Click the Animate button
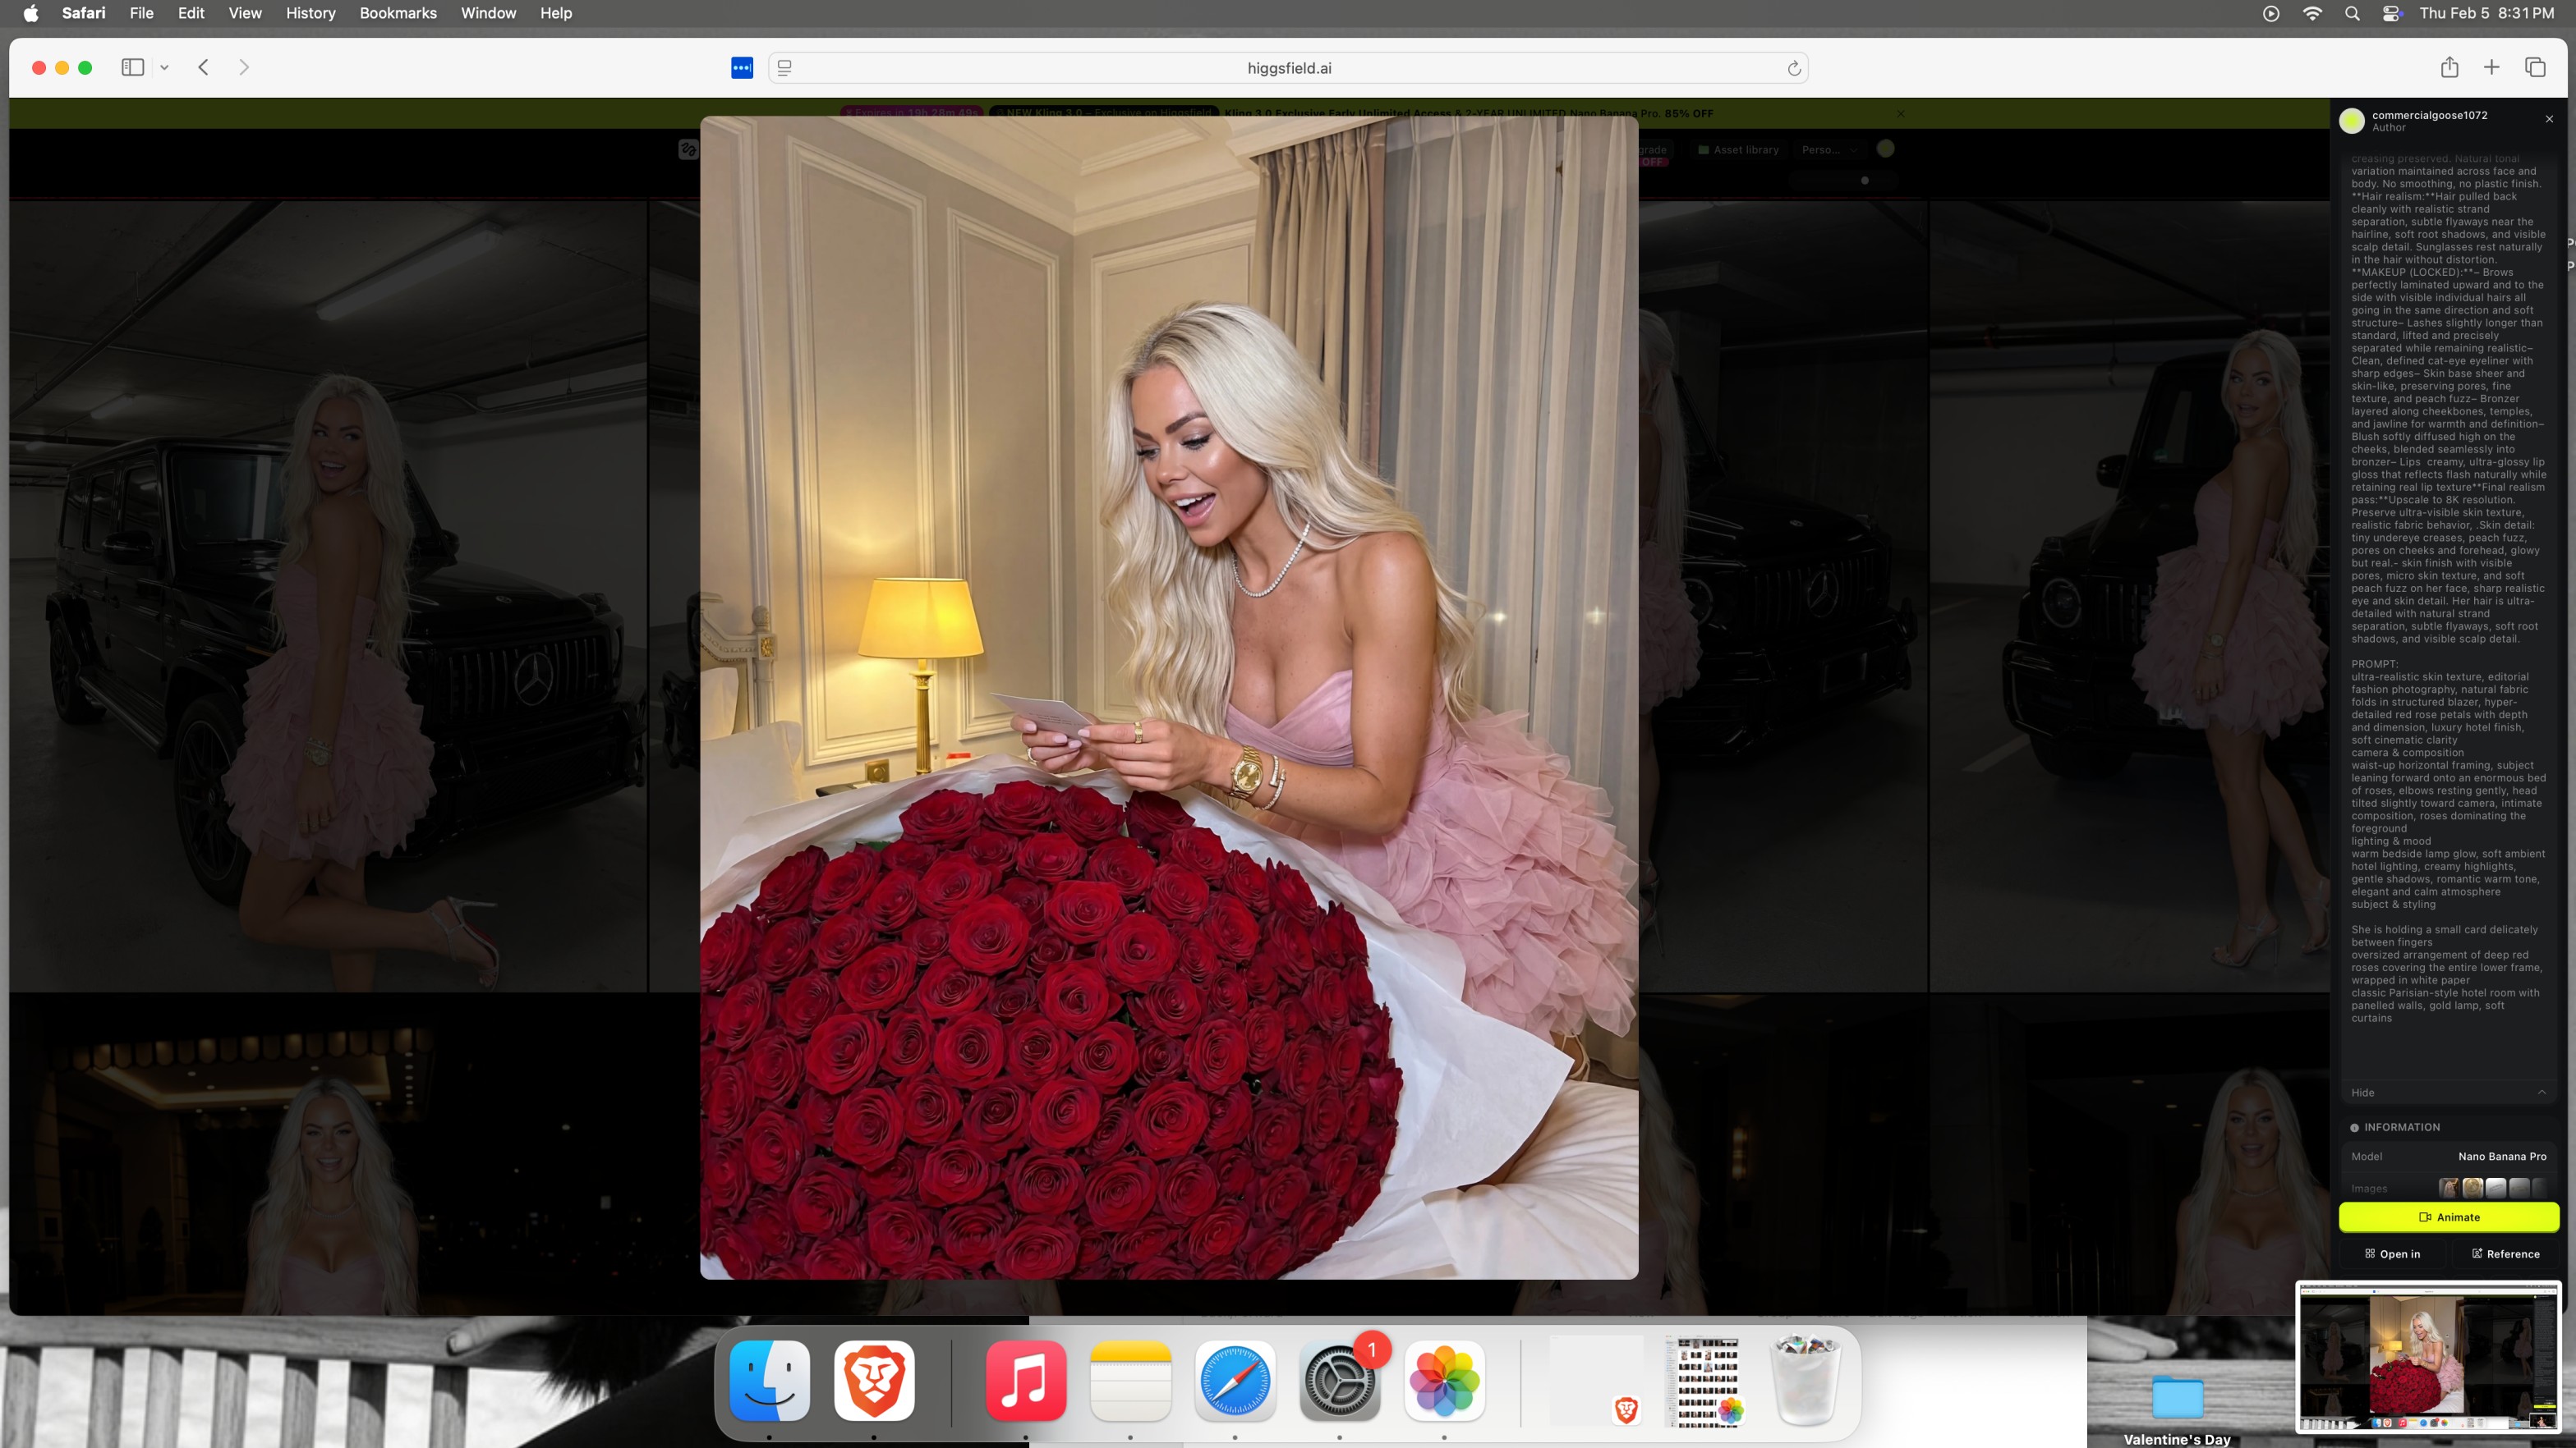The width and height of the screenshot is (2576, 1448). (x=2448, y=1217)
